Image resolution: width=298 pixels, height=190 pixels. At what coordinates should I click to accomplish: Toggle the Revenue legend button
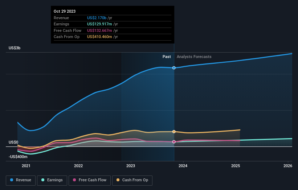click(x=21, y=180)
